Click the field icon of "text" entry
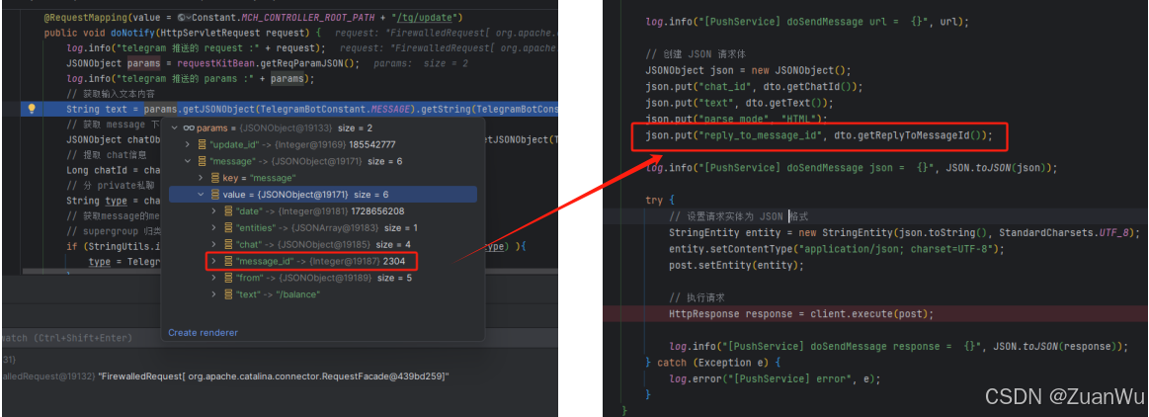The image size is (1149, 417). pyautogui.click(x=229, y=293)
